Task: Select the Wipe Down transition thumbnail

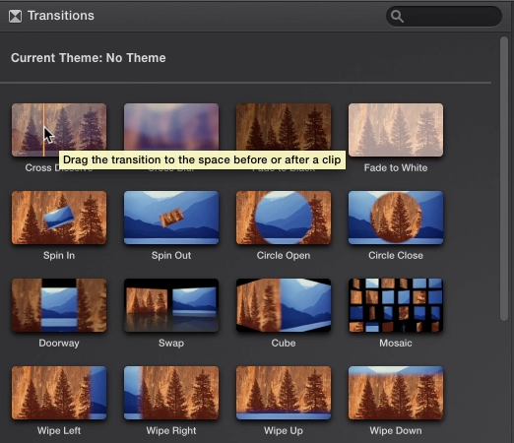Action: [x=396, y=393]
